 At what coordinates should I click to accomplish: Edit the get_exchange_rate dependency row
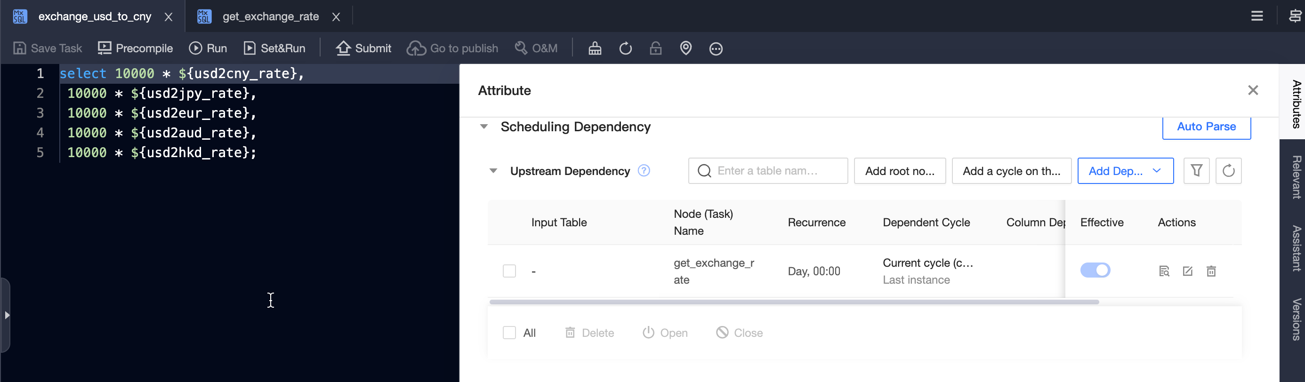click(x=1187, y=271)
